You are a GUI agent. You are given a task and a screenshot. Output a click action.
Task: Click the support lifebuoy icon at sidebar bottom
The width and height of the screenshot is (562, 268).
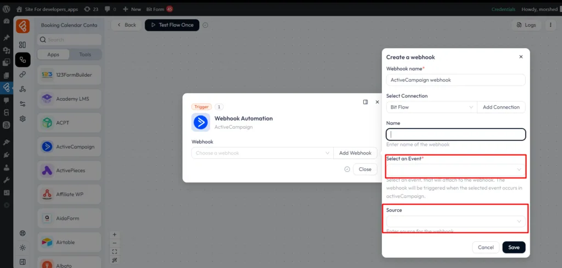[23, 233]
